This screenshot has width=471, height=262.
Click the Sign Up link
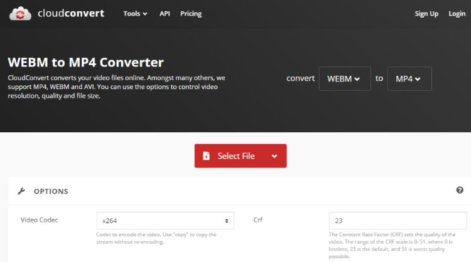426,14
